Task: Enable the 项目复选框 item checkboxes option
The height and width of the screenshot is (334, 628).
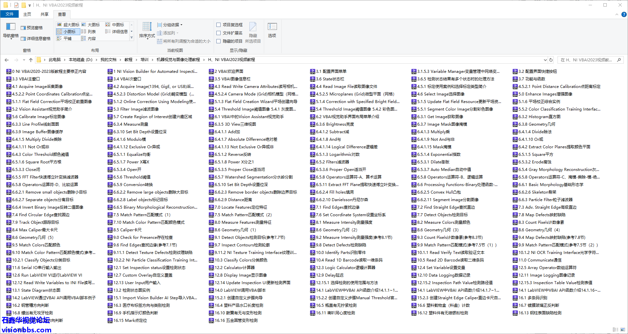Action: tap(219, 25)
